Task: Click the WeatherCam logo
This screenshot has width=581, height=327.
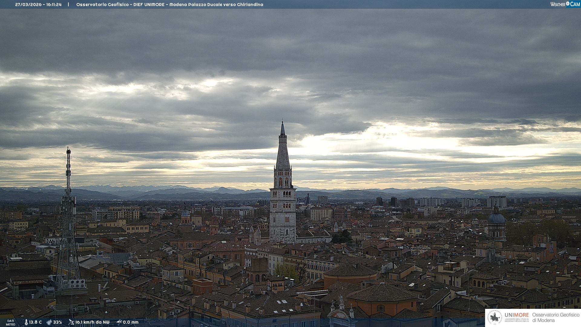Action: coord(565,4)
